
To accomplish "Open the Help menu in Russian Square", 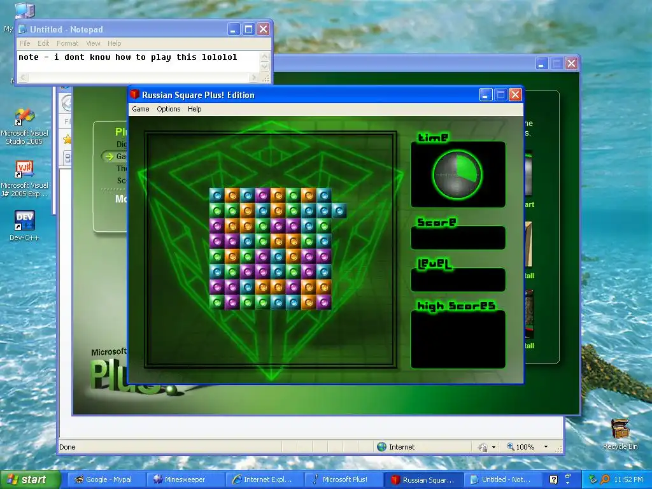I will click(194, 109).
